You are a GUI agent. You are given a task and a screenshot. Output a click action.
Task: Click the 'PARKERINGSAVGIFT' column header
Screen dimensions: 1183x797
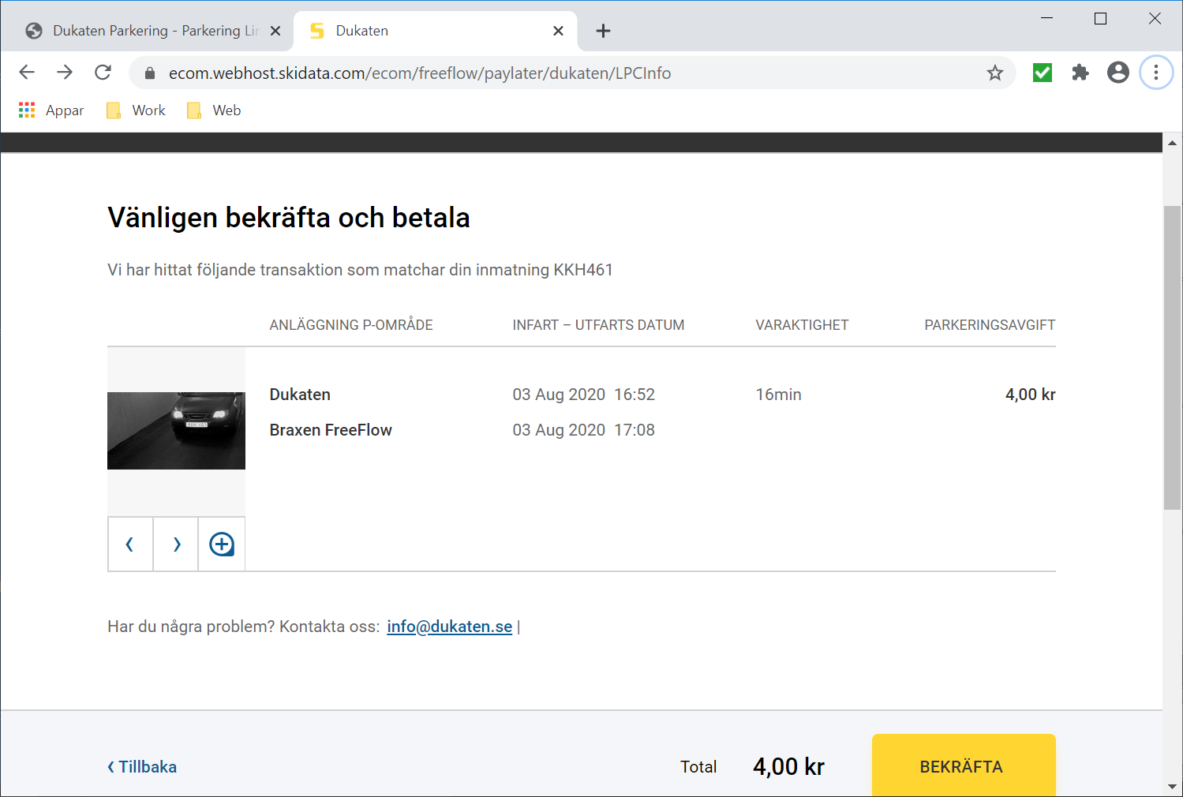[990, 325]
